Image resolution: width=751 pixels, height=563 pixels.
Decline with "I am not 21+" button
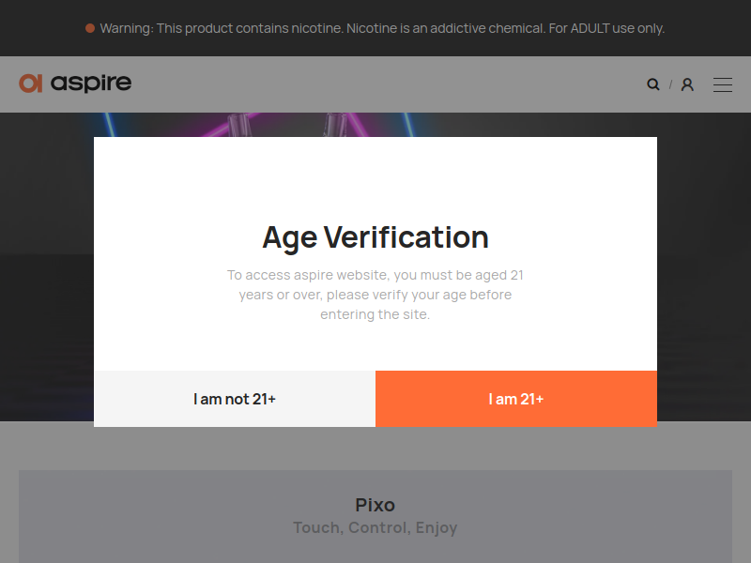click(x=235, y=399)
